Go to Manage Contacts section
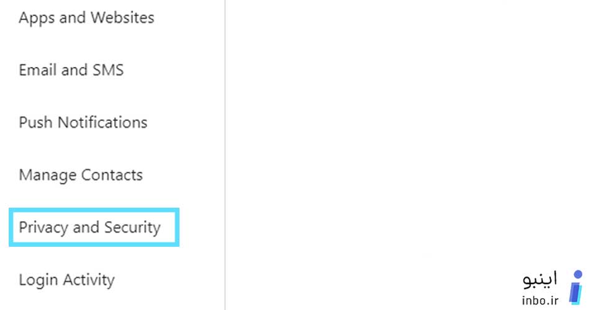590x310 pixels. pyautogui.click(x=81, y=175)
